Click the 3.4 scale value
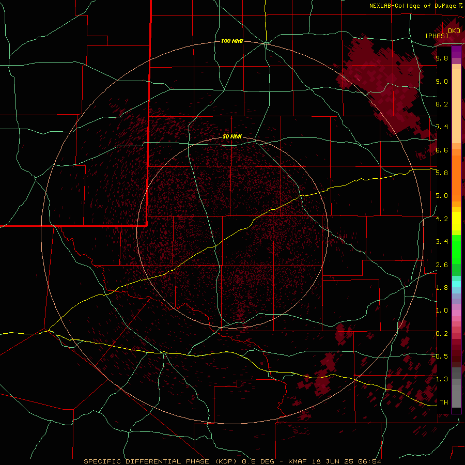The height and width of the screenshot is (465, 465). 442,242
